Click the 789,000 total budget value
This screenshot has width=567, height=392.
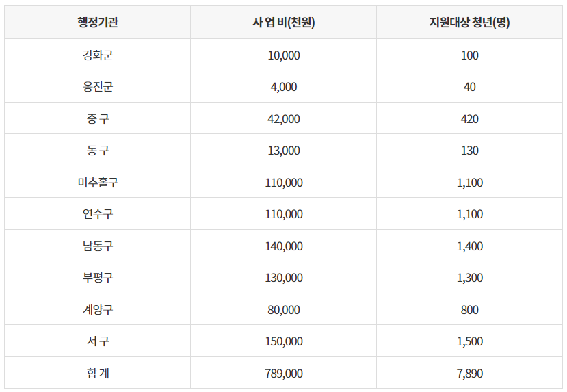(x=284, y=374)
